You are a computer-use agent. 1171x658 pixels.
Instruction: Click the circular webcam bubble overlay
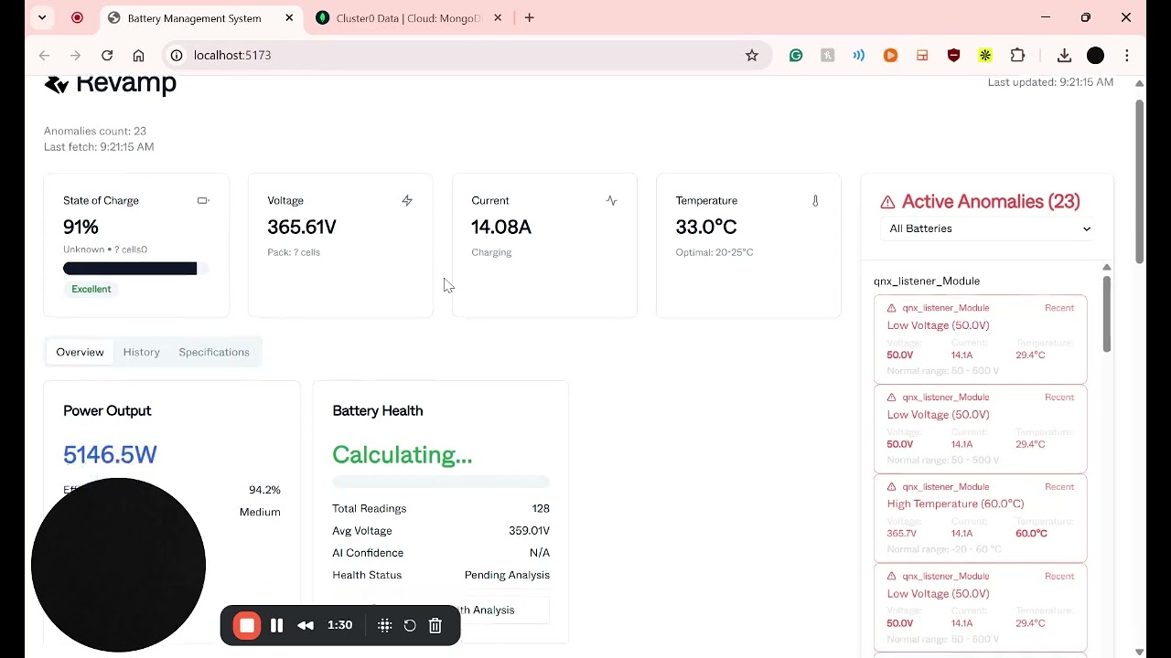[118, 565]
